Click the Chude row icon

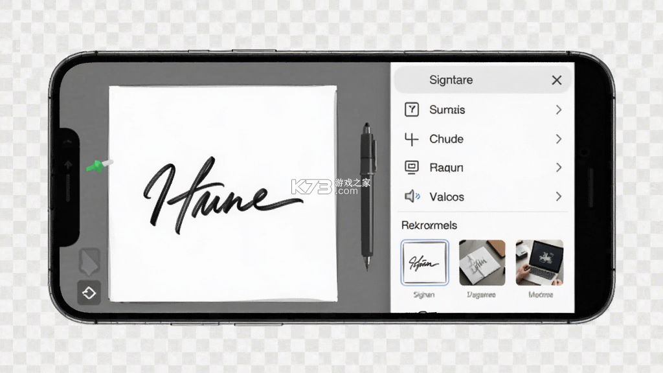pos(411,139)
